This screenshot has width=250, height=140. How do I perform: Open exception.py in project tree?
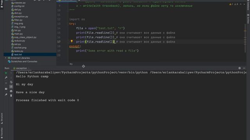pos(21,16)
